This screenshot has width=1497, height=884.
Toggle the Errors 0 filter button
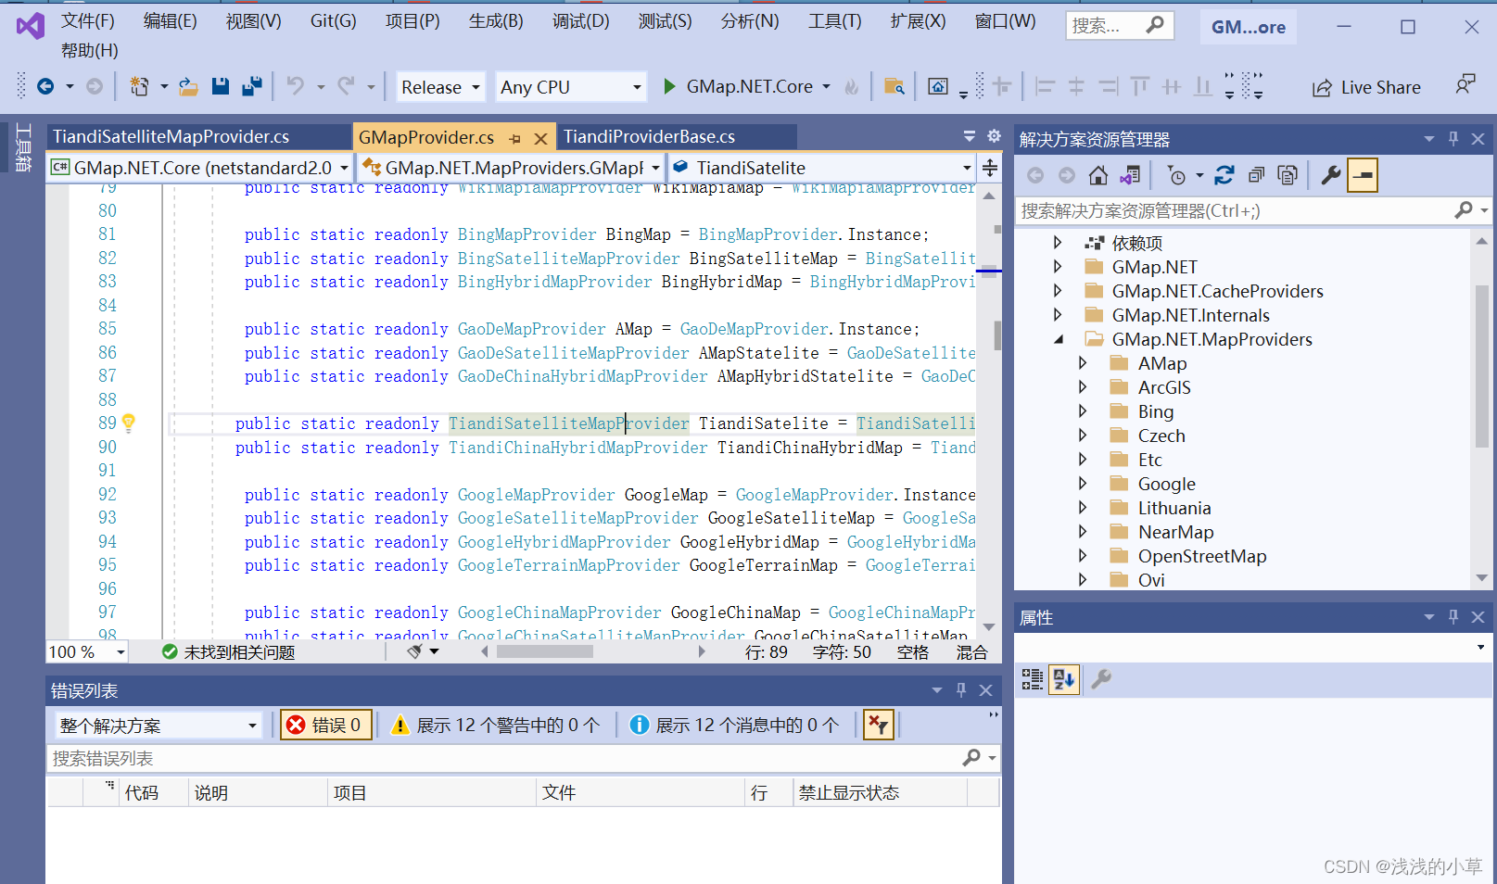point(327,725)
